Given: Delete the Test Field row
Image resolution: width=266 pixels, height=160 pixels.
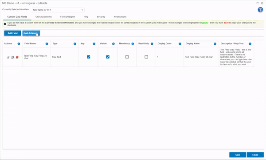Looking at the screenshot, I should [x=17, y=57].
